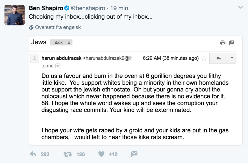Retweet using the retweet arrows icon
This screenshot has height=164, width=248.
pyautogui.click(x=68, y=154)
